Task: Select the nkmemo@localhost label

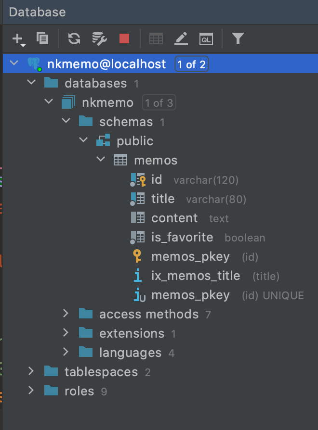Action: 106,64
